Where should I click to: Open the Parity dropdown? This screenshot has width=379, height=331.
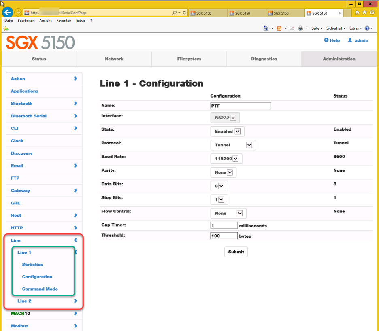click(224, 172)
